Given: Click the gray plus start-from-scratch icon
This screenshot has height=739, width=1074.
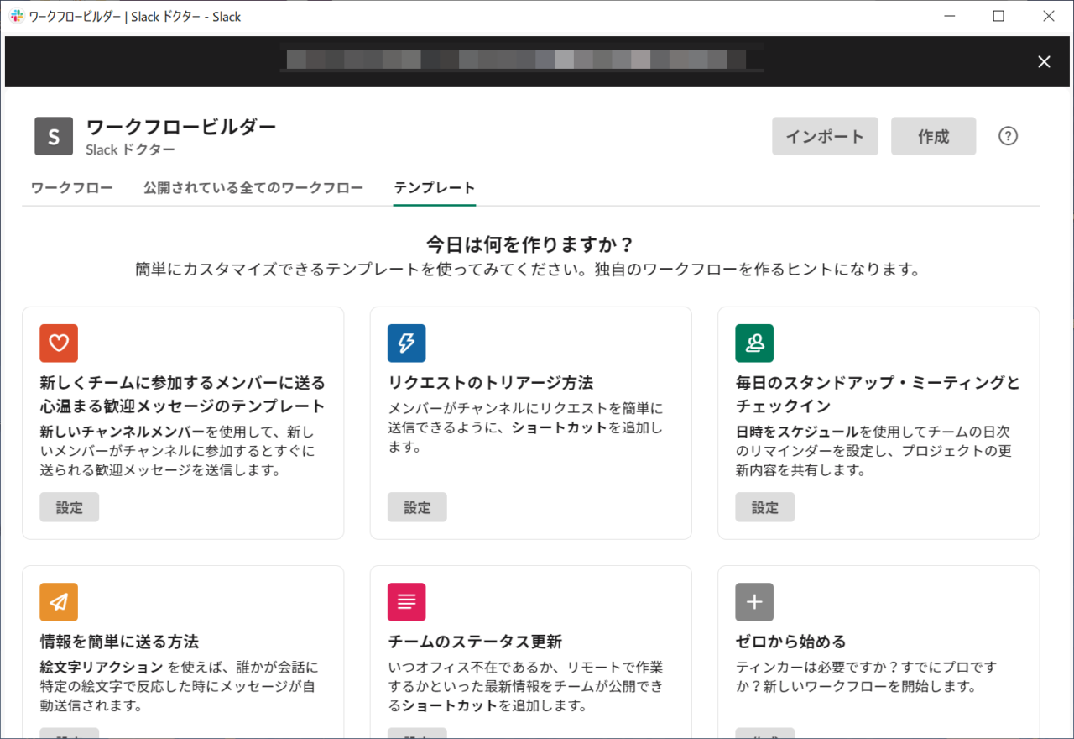Looking at the screenshot, I should pos(754,602).
